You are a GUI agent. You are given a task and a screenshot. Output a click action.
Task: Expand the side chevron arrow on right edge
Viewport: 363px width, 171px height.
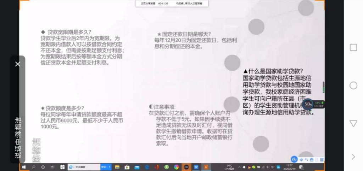tap(353, 157)
